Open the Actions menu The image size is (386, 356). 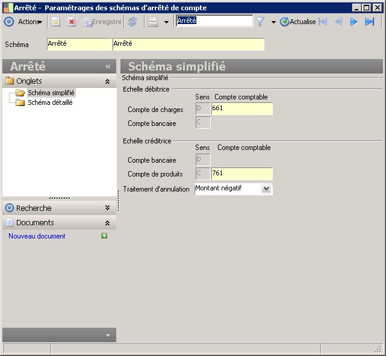[30, 22]
